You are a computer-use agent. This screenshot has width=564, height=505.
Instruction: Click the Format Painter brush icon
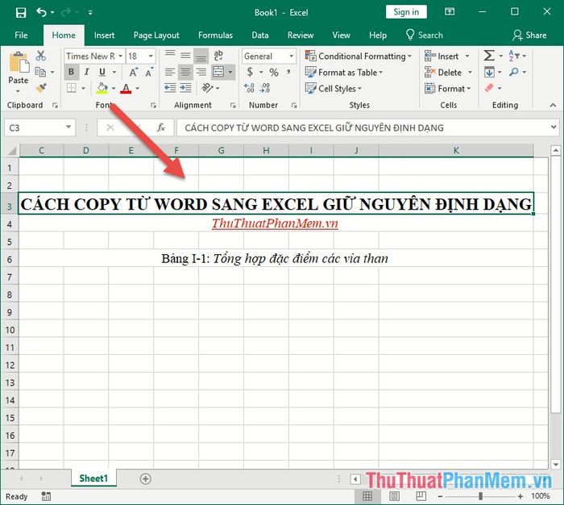tap(40, 88)
